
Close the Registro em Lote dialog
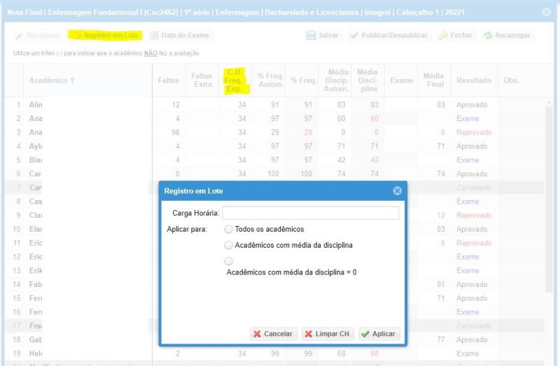pos(397,190)
